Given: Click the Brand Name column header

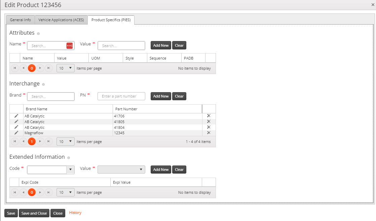Looking at the screenshot, I should (68, 109).
